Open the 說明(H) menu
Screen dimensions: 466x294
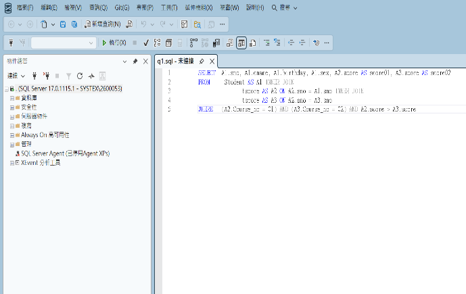click(255, 7)
